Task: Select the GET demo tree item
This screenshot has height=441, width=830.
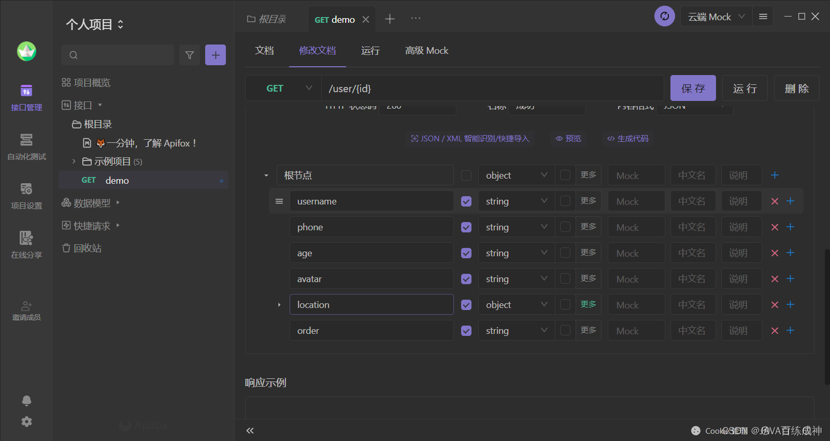Action: [144, 180]
